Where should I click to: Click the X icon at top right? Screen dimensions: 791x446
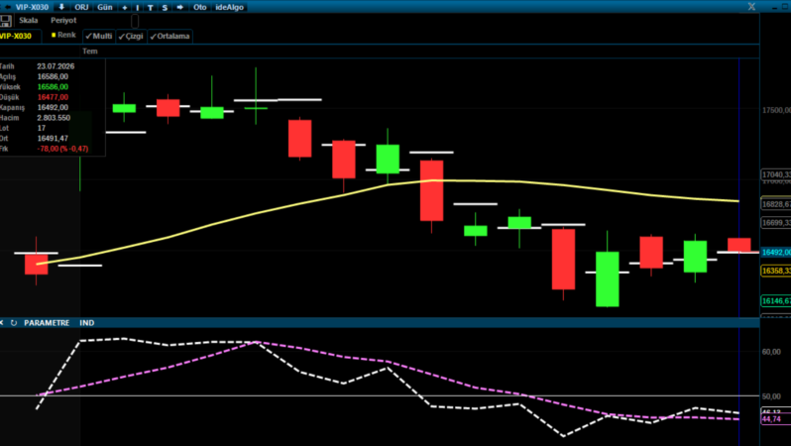[x=751, y=7]
